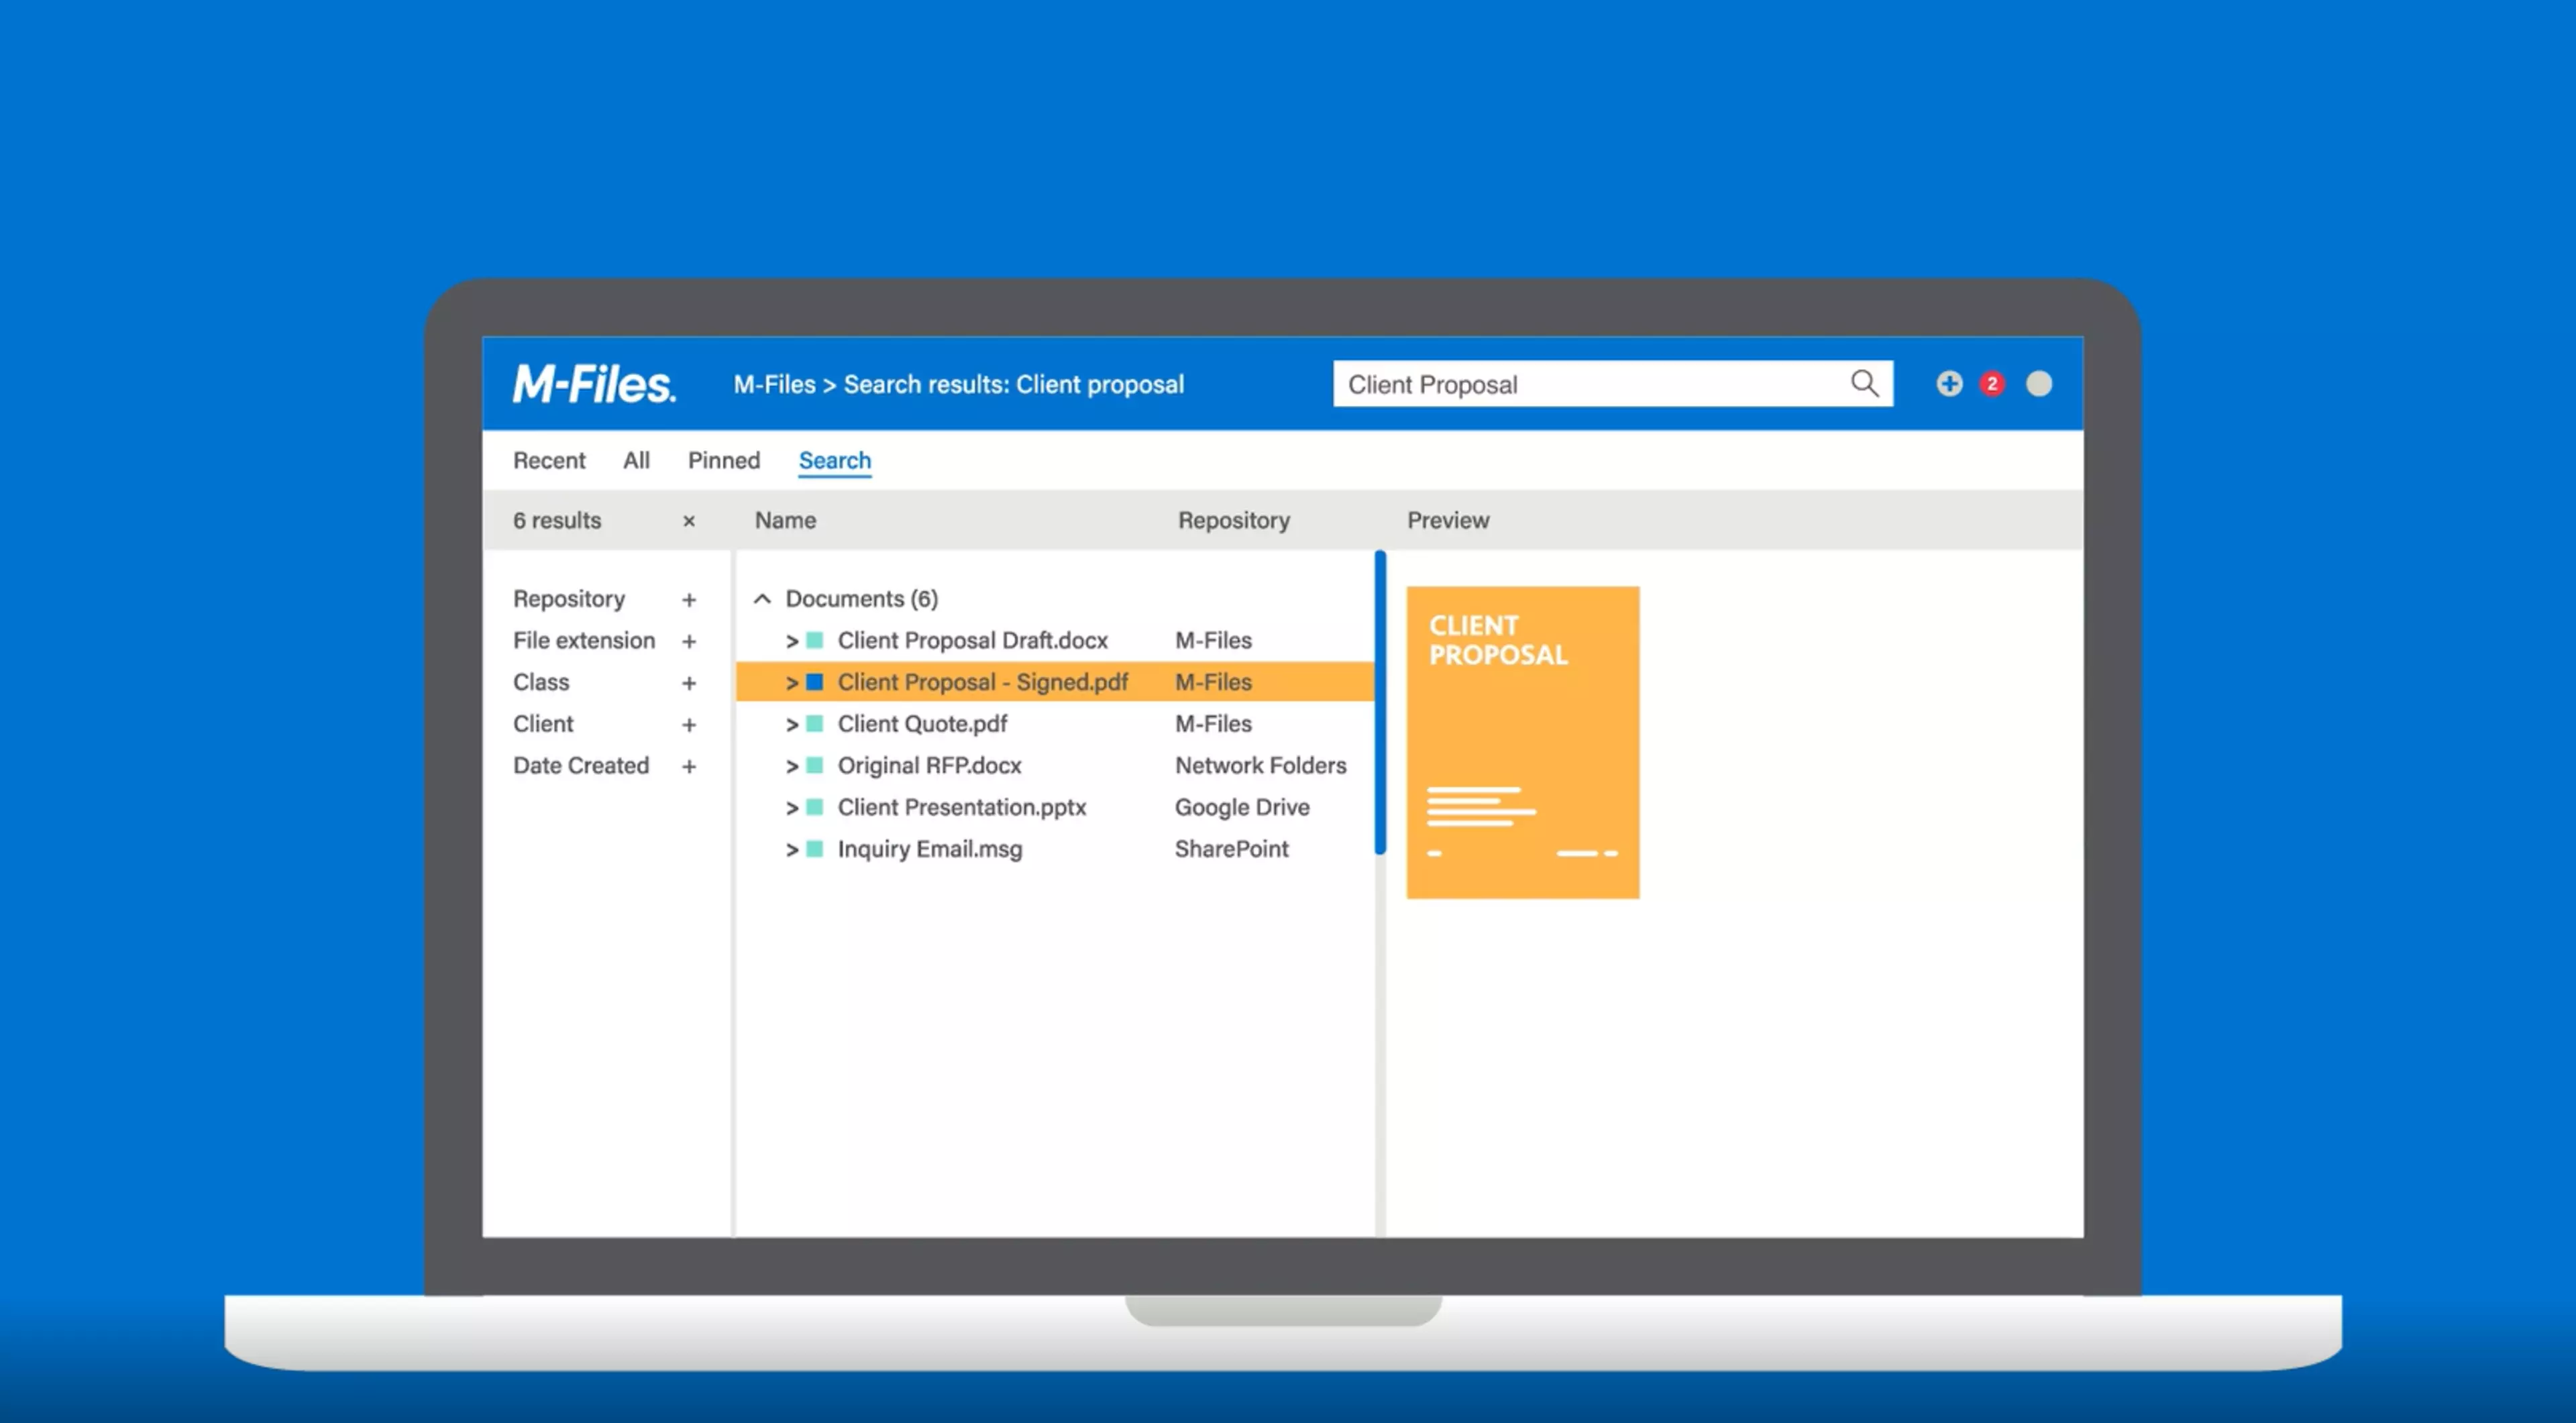
Task: Close the 6 results filter panel
Action: pos(689,521)
